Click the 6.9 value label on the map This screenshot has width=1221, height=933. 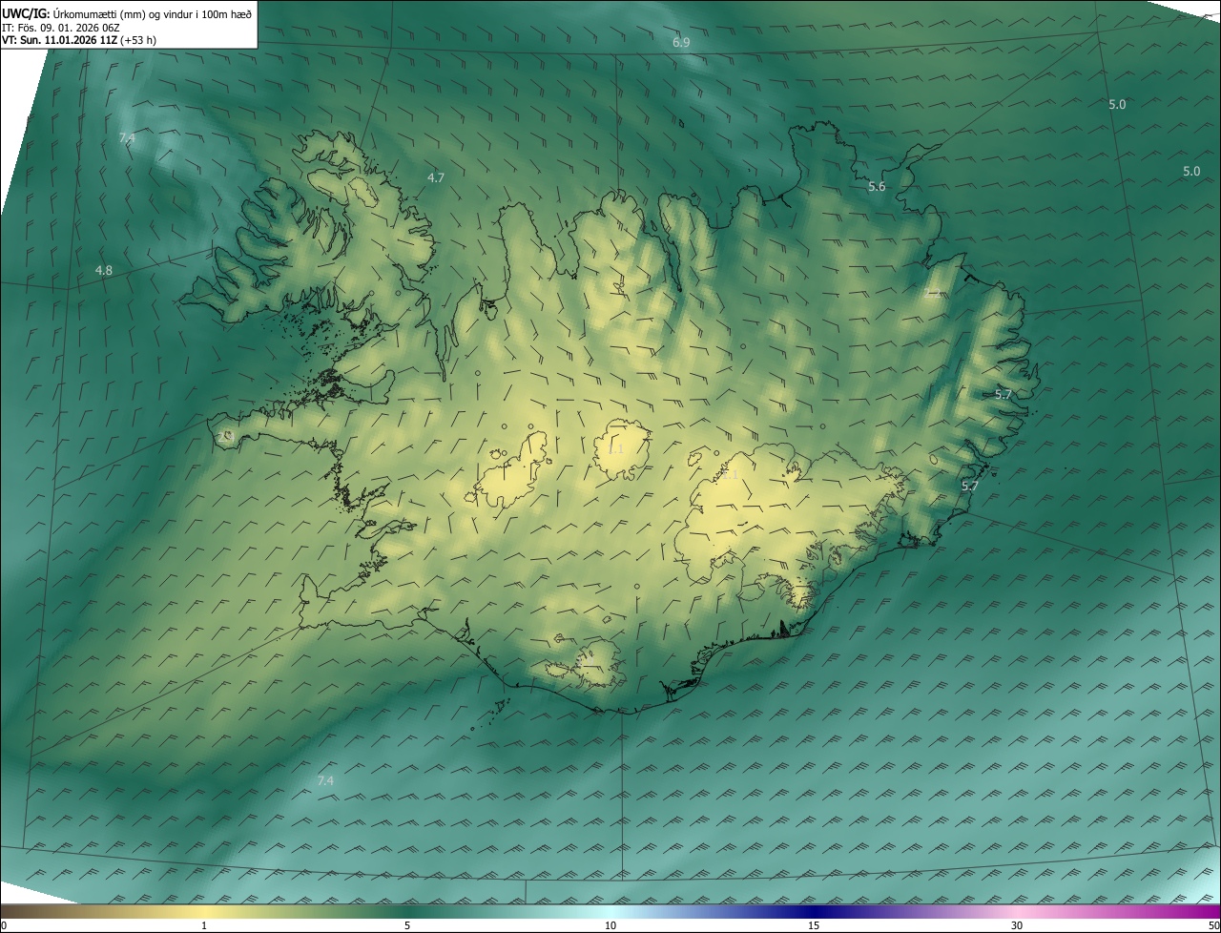pyautogui.click(x=681, y=43)
